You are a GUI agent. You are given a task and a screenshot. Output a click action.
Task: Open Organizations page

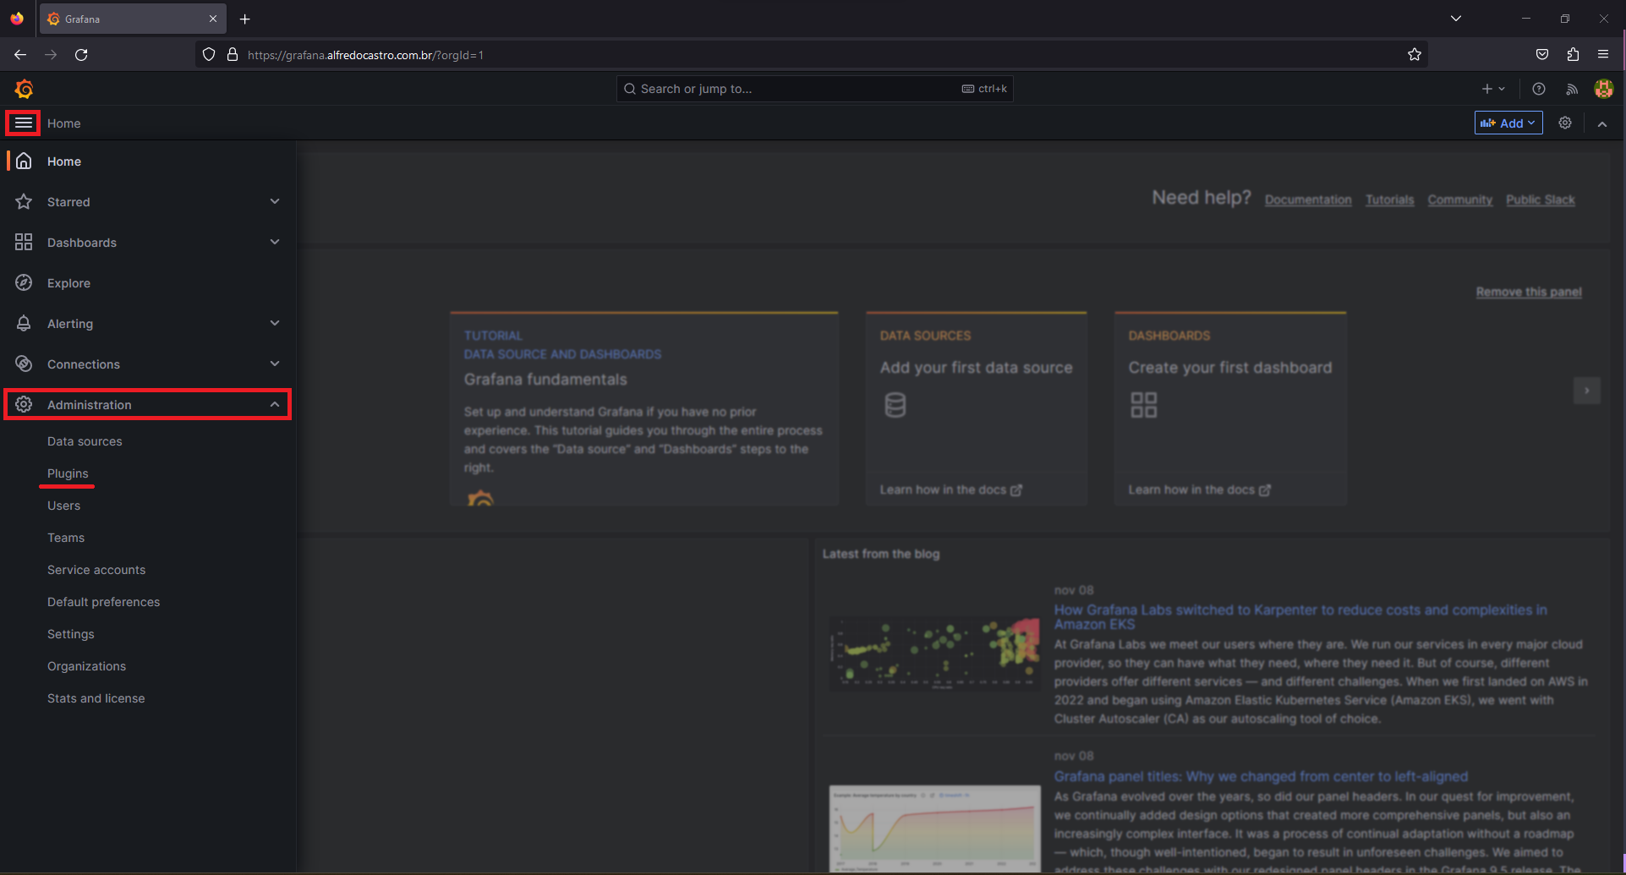(86, 666)
